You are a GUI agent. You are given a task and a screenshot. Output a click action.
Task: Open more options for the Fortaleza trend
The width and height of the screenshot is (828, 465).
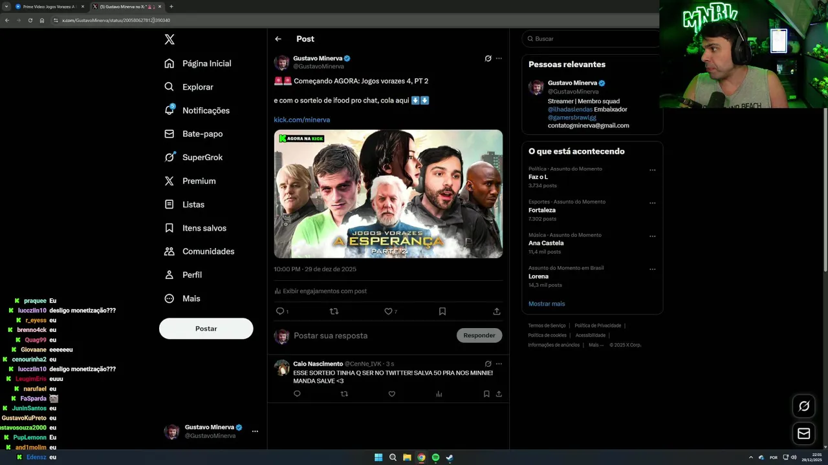pos(652,203)
